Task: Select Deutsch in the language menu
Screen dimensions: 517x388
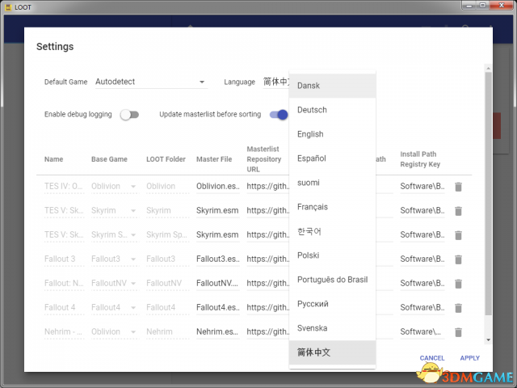Action: click(312, 110)
